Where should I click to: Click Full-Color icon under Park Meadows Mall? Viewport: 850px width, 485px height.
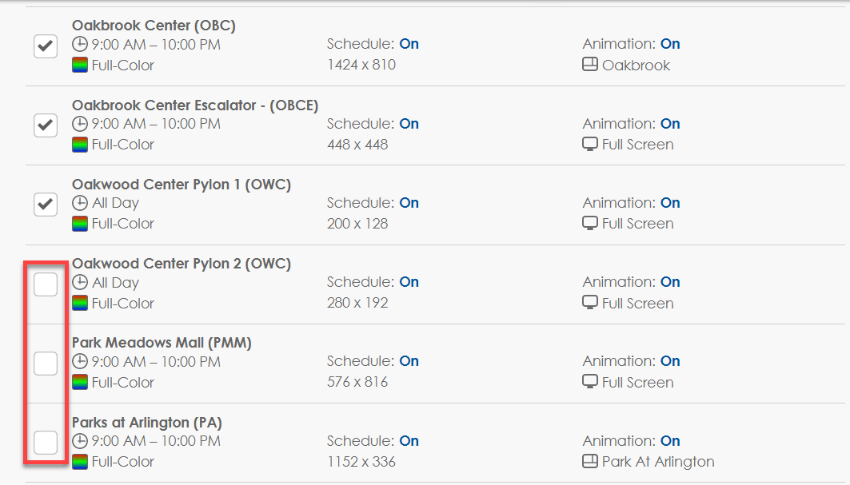click(x=80, y=382)
